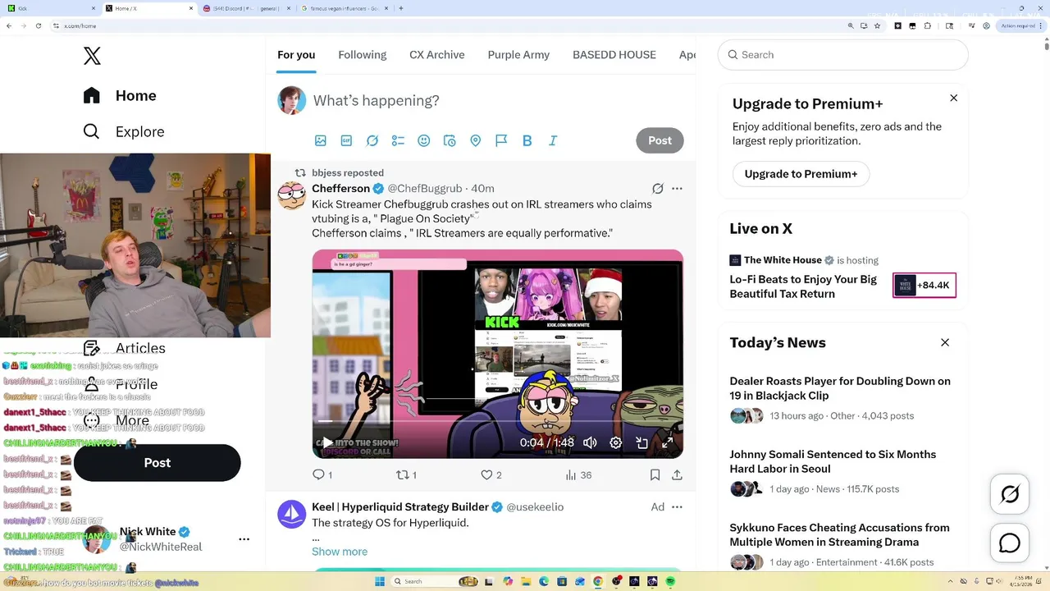Viewport: 1050px width, 591px height.
Task: Close the Today's News panel
Action: (x=945, y=342)
